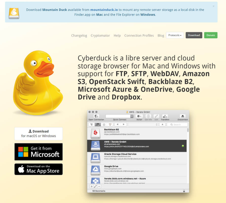Screen dimensions: 226x203
Task: Click the green Donate button
Action: (x=211, y=35)
